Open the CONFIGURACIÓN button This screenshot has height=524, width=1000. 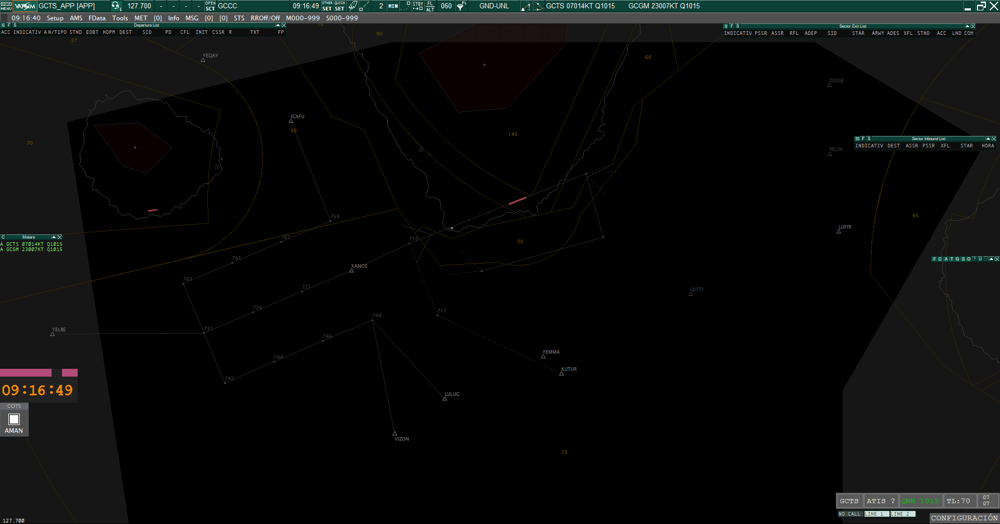pyautogui.click(x=965, y=518)
